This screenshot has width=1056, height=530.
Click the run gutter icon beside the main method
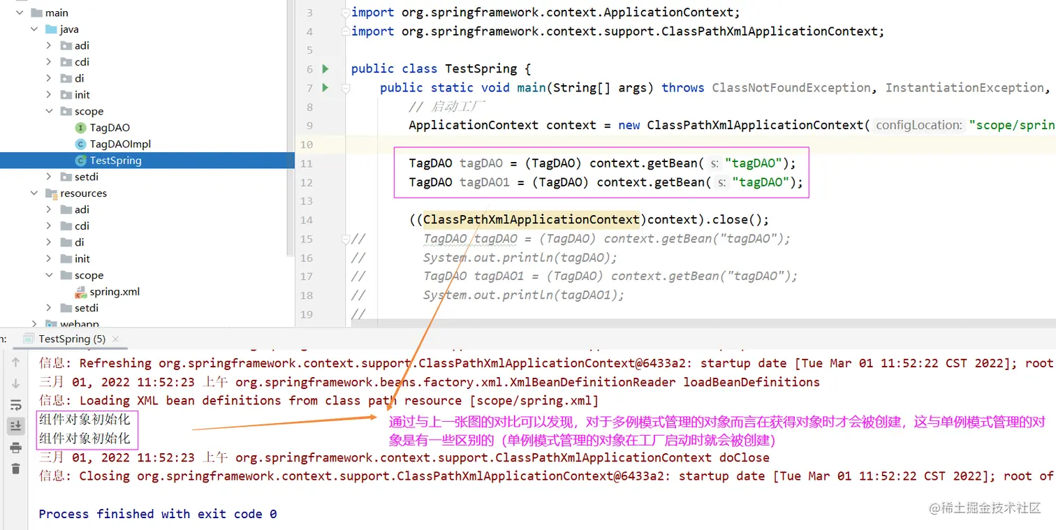click(x=325, y=87)
